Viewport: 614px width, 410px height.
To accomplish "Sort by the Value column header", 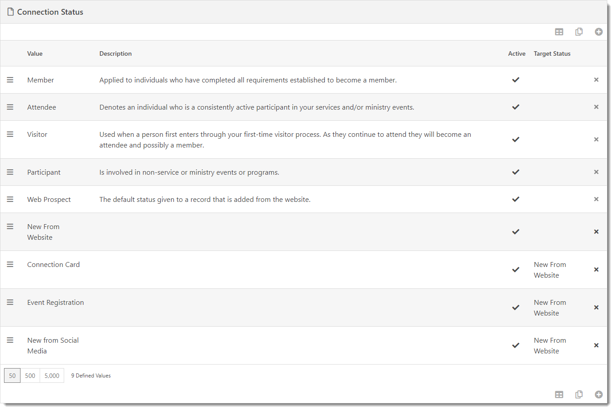I will coord(35,53).
